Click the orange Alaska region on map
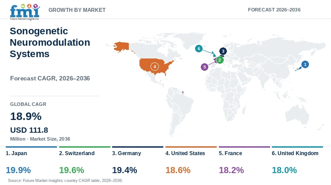This screenshot has width=331, height=185. click(x=121, y=47)
